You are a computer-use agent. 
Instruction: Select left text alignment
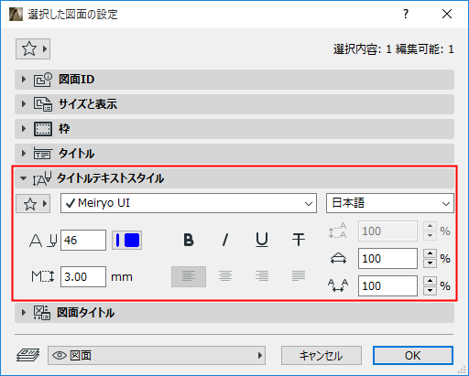pyautogui.click(x=189, y=276)
